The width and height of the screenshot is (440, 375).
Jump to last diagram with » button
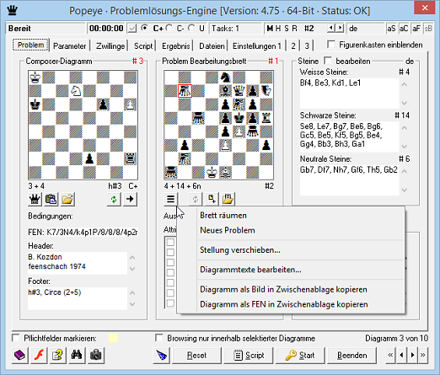coord(423,356)
